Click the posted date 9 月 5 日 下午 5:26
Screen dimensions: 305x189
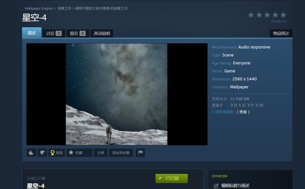247,105
